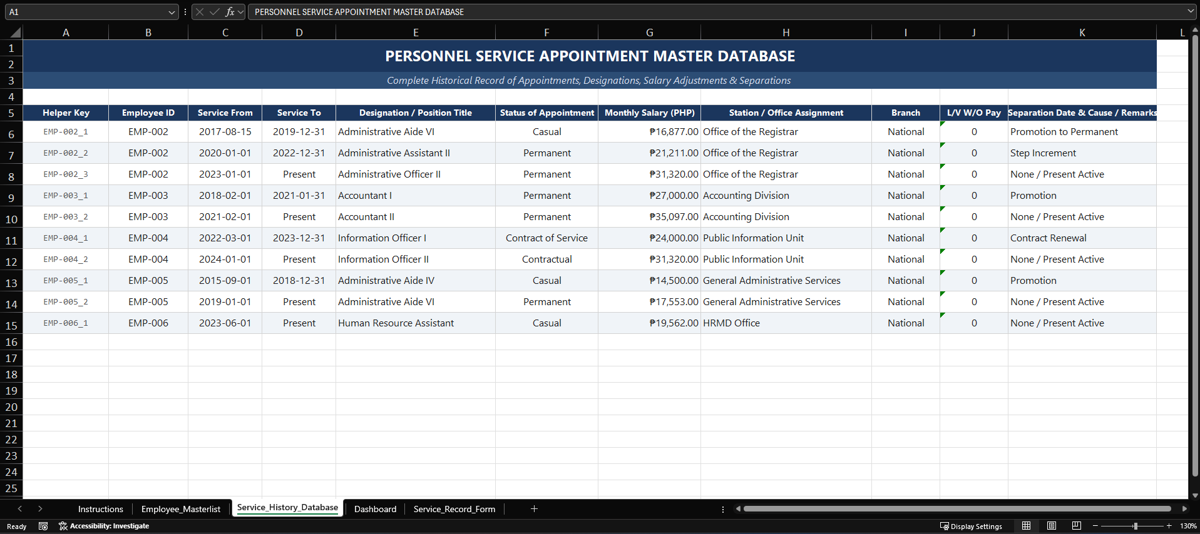
Task: Select the Service_History_Database tab
Action: [x=287, y=508]
